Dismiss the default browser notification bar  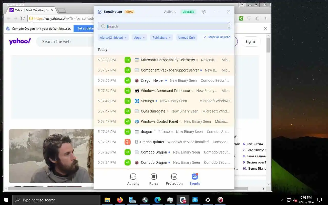pos(265,28)
